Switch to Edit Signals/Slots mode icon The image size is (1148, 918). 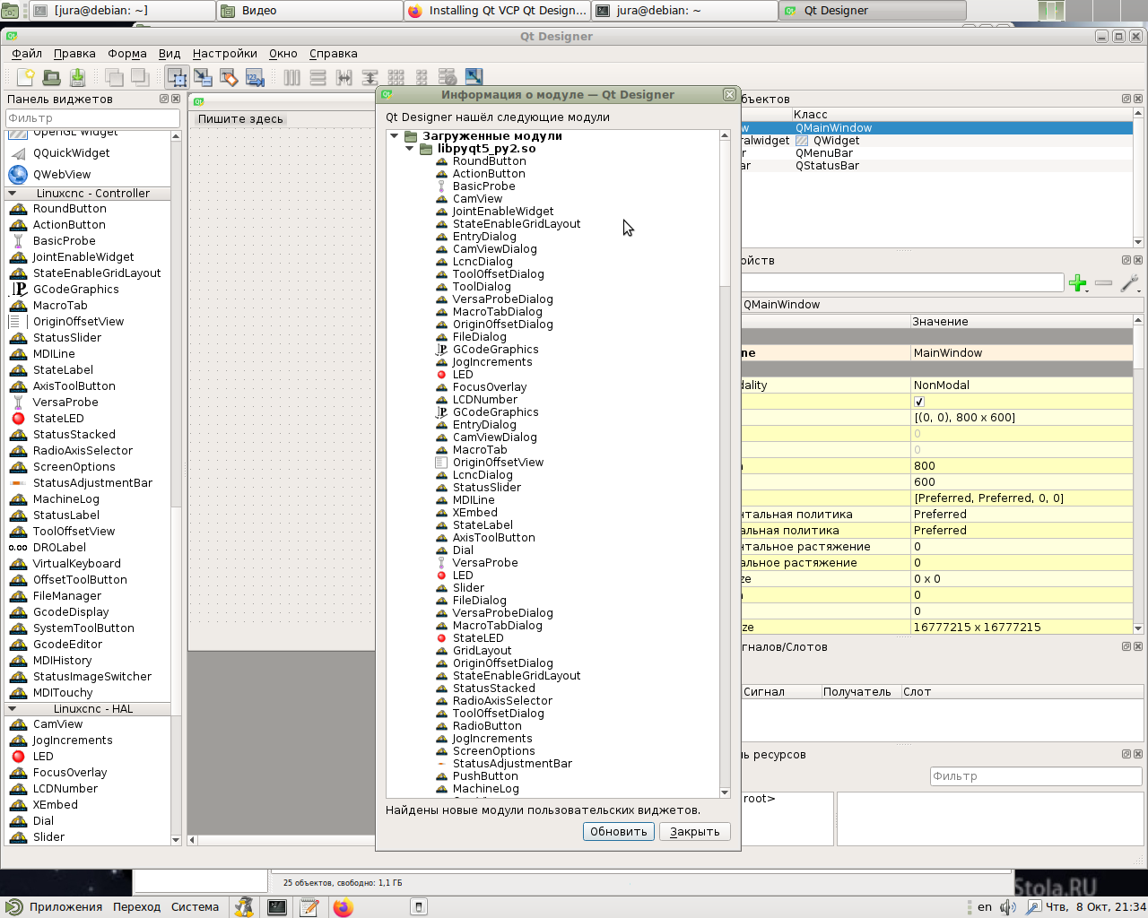click(x=203, y=78)
